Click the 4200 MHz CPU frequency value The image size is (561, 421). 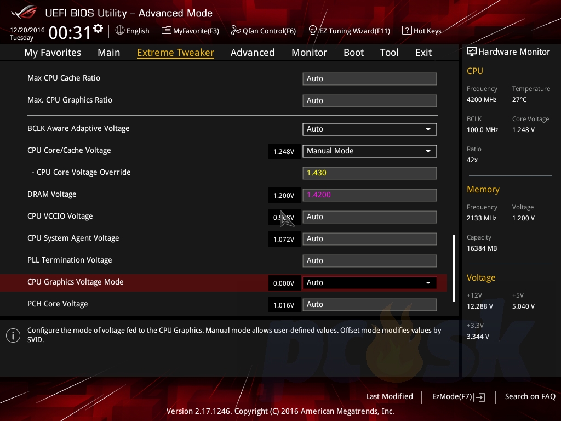482,100
